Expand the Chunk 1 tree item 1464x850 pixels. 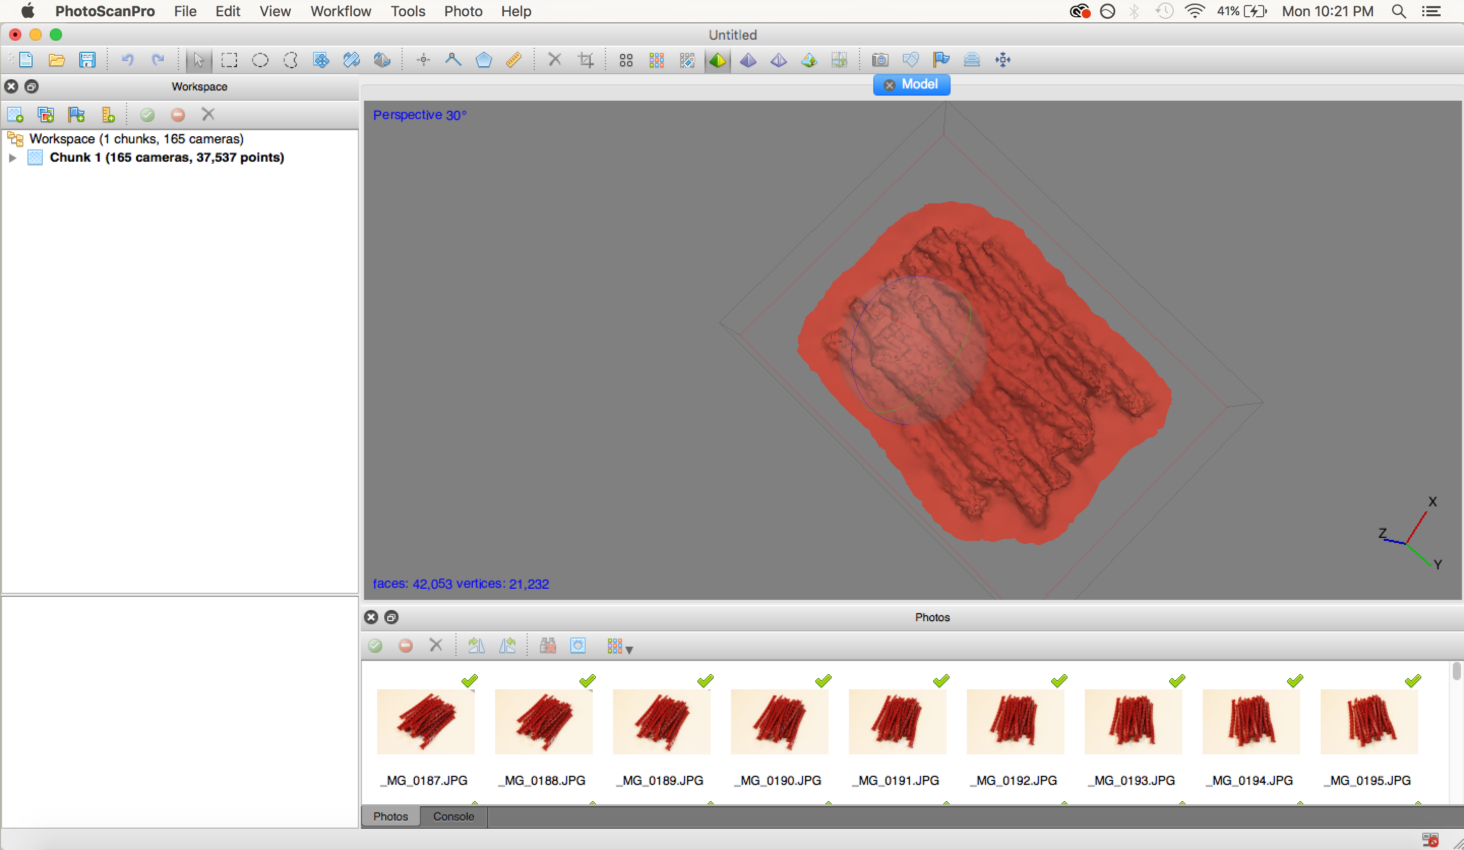pos(12,158)
